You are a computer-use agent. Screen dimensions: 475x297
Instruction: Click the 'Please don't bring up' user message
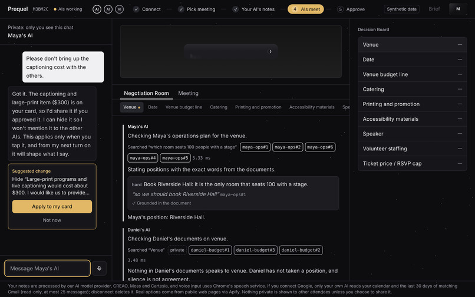(63, 67)
